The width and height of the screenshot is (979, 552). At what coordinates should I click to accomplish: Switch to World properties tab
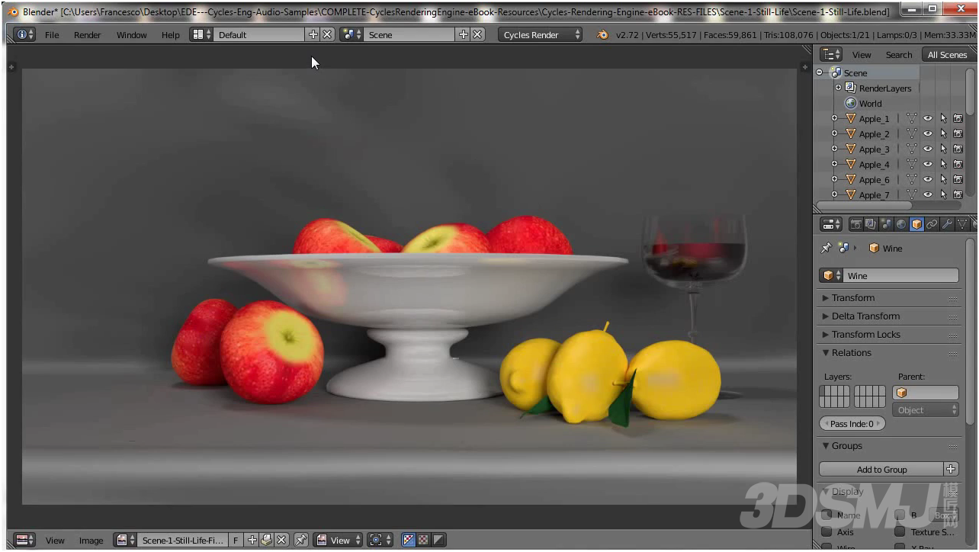901,224
